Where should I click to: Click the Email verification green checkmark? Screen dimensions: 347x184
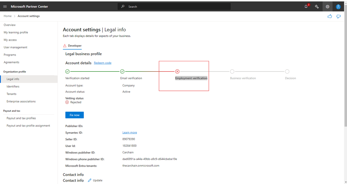click(122, 71)
